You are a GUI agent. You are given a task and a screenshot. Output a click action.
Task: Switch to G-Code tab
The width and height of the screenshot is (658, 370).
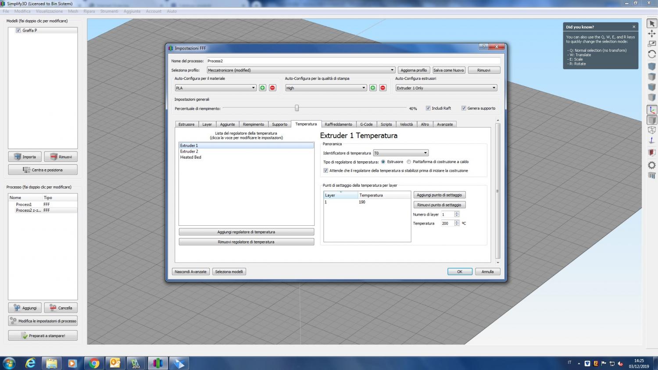point(366,125)
